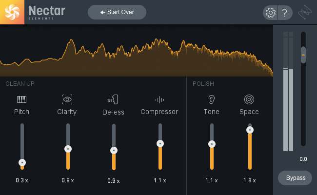This screenshot has height=195, width=317.
Task: Click the Pitch label
Action: (21, 112)
